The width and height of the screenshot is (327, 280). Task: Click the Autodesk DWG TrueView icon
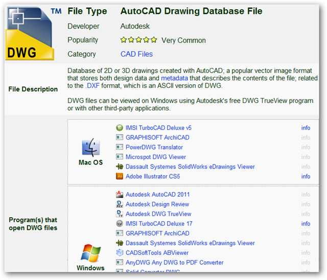[120, 214]
